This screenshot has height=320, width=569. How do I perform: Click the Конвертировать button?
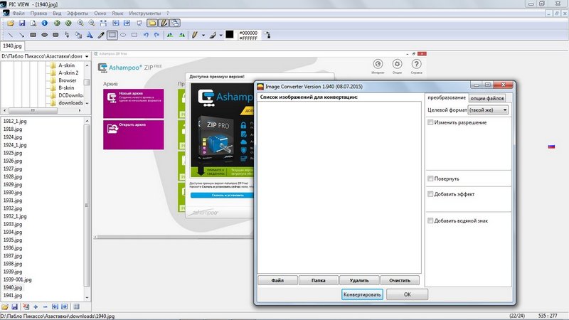coord(362,294)
